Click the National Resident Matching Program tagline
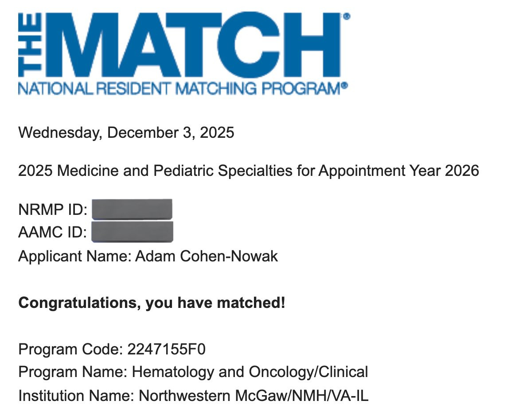Viewport: 515px width, 420px height. pos(183,89)
